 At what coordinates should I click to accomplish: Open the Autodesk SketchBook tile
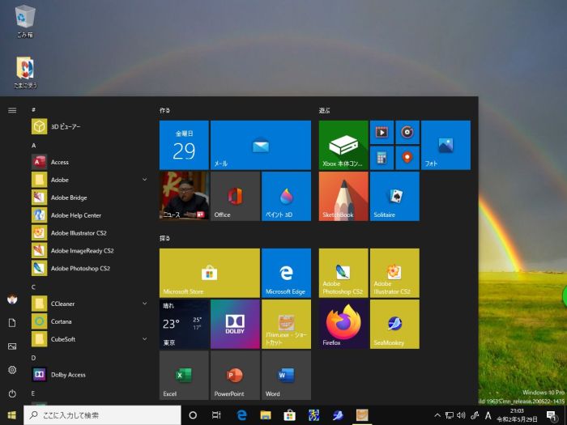tap(343, 196)
